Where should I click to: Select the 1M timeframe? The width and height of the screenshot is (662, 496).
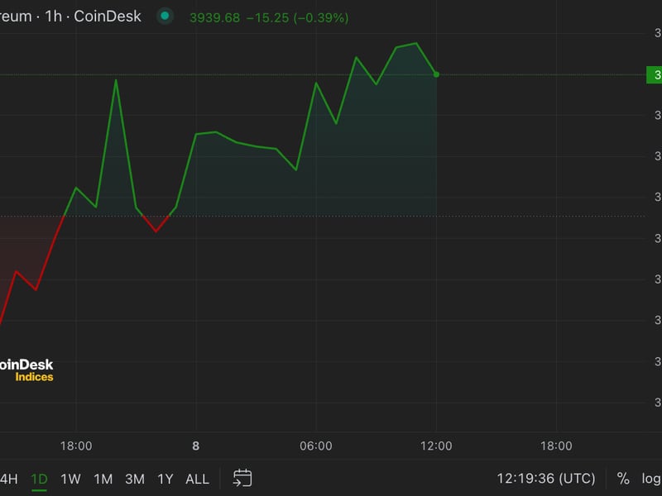(103, 479)
